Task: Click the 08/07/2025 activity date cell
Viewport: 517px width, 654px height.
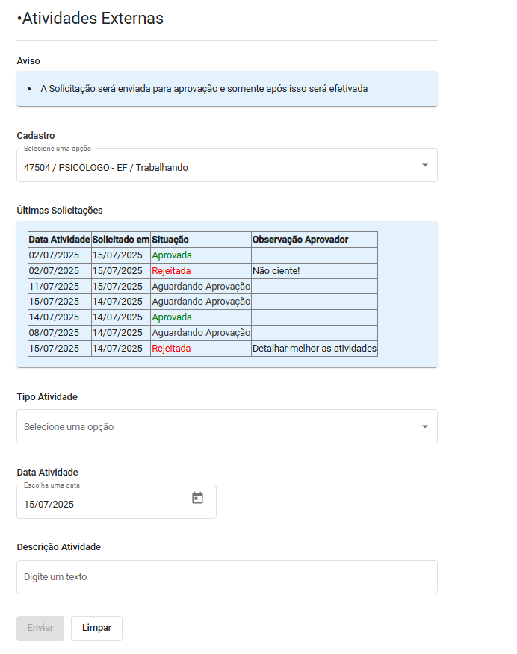Action: click(x=60, y=333)
